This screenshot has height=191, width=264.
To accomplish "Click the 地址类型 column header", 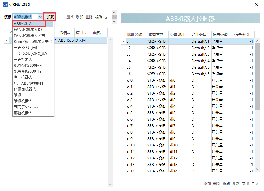I will tap(201, 34).
